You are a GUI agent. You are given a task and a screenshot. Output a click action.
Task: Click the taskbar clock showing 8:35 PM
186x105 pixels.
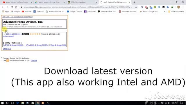[174, 103]
